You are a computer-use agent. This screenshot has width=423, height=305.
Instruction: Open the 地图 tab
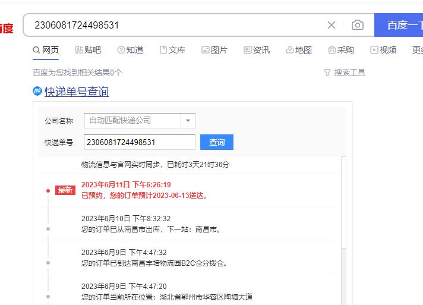coord(299,50)
